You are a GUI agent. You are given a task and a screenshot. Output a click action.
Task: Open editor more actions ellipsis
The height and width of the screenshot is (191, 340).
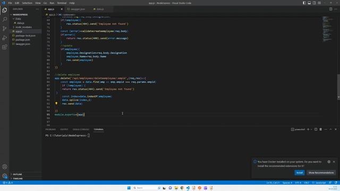pyautogui.click(x=336, y=9)
